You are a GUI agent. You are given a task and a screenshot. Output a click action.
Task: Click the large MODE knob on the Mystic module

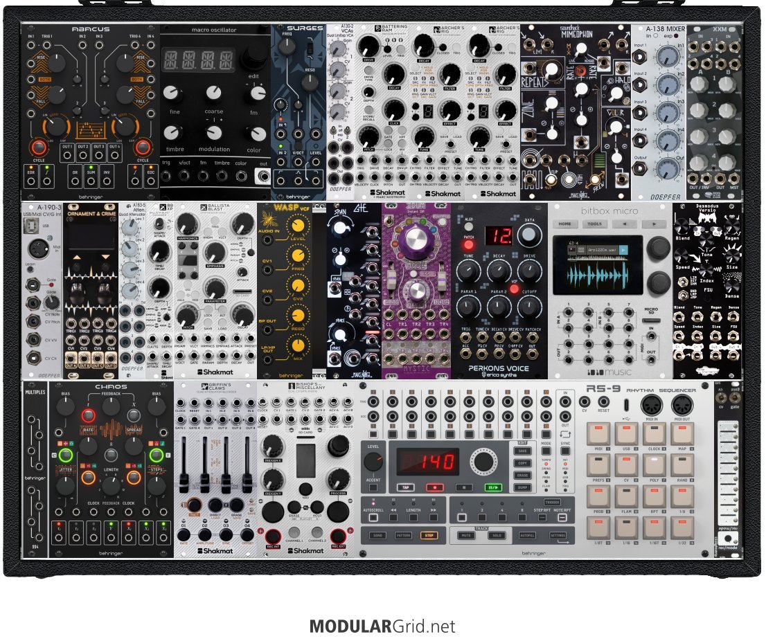(x=417, y=238)
